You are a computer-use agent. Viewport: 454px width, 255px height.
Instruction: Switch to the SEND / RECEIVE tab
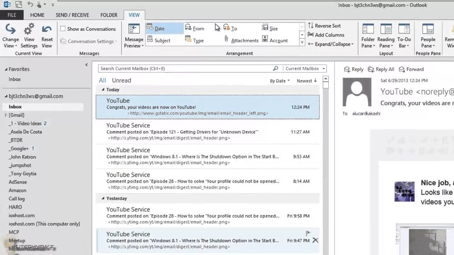[72, 15]
